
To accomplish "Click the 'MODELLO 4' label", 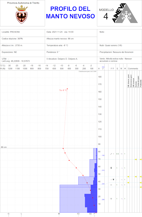I will (x=106, y=14).
